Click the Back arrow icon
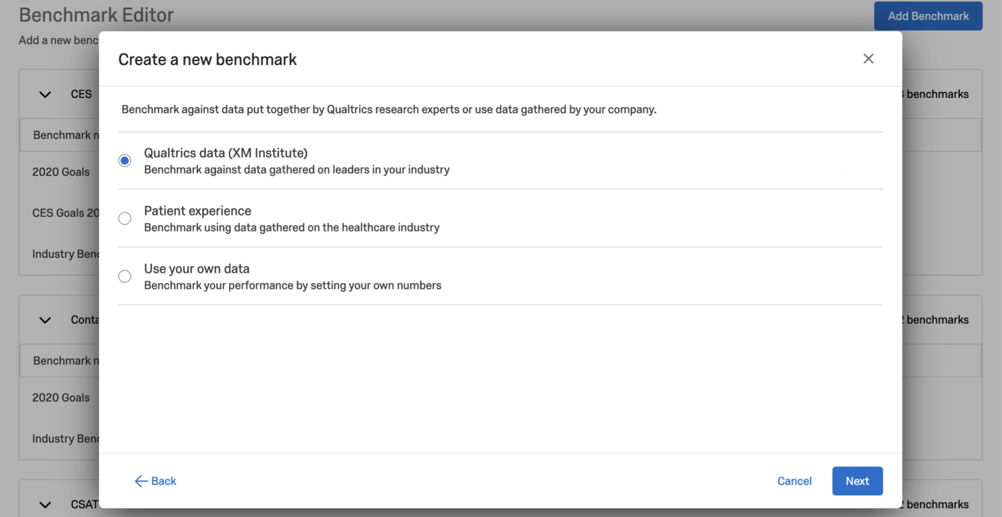The height and width of the screenshot is (517, 1002). [141, 481]
